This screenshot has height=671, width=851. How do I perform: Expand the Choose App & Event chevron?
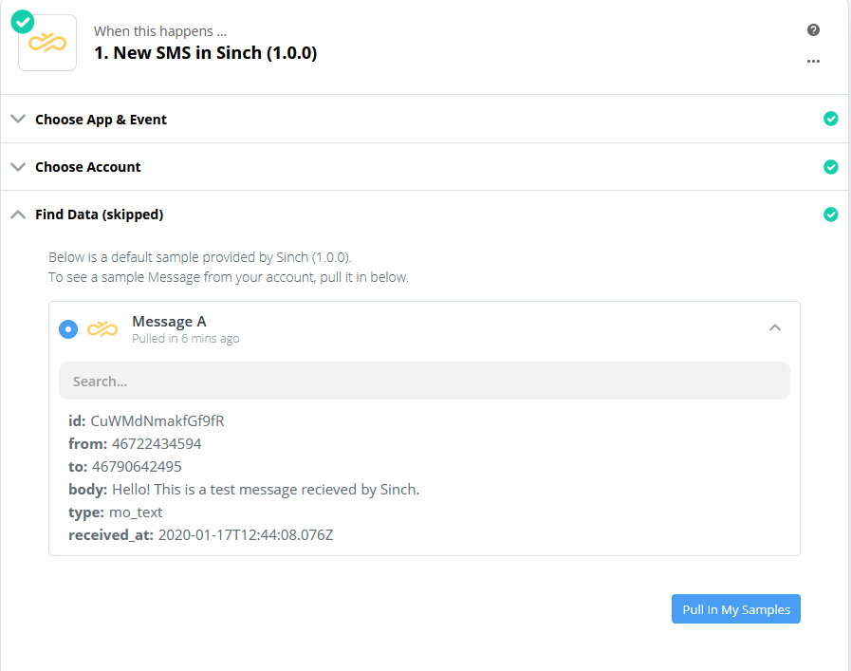tap(18, 119)
